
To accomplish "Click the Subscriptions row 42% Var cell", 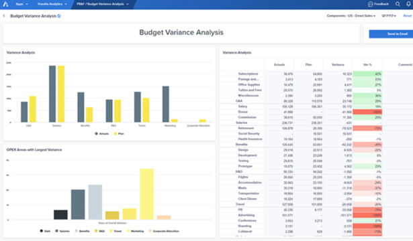I will (x=367, y=74).
